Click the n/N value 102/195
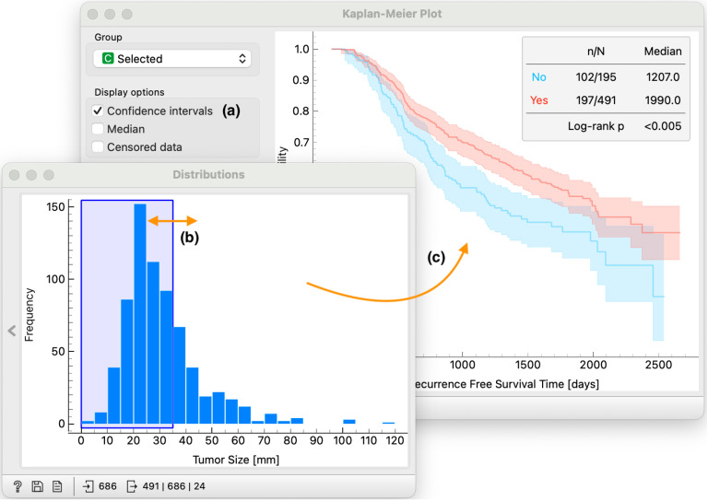The width and height of the screenshot is (708, 501). pyautogui.click(x=596, y=77)
